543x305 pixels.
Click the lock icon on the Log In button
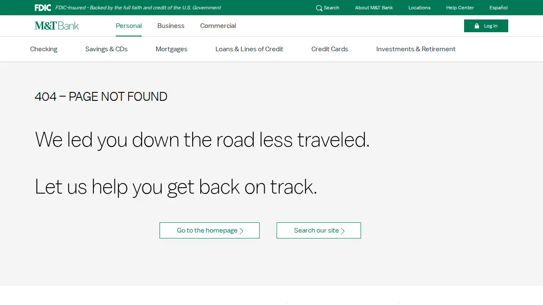pos(477,26)
